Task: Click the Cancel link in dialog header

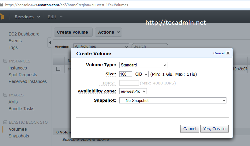Action: click(x=219, y=53)
